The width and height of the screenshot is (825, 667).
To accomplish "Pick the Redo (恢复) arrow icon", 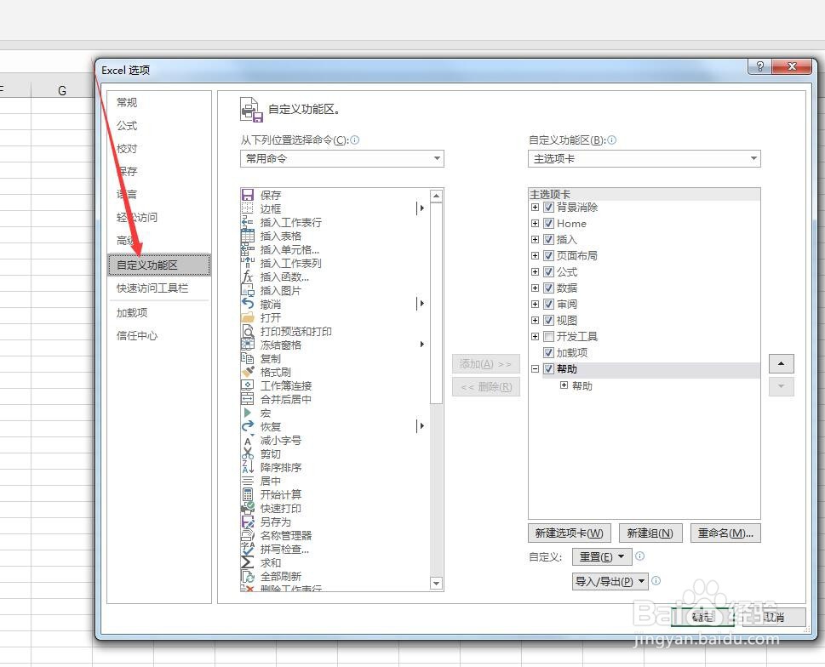I will (x=247, y=427).
